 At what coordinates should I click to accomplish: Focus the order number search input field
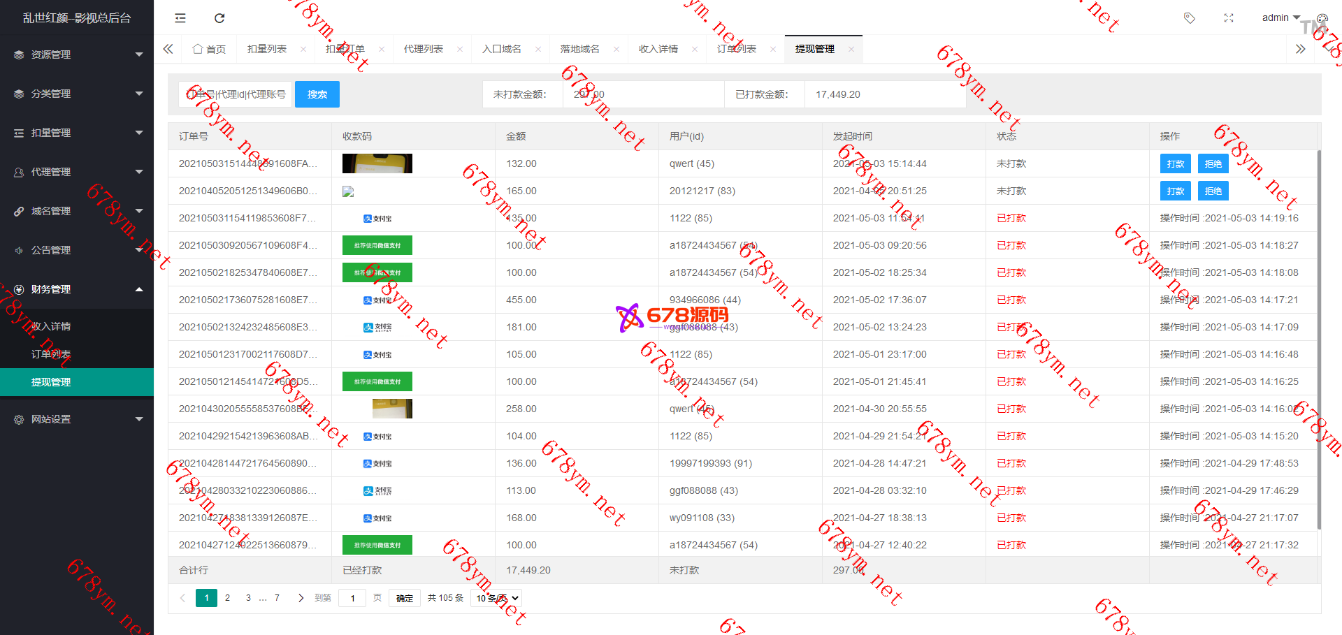tap(236, 94)
